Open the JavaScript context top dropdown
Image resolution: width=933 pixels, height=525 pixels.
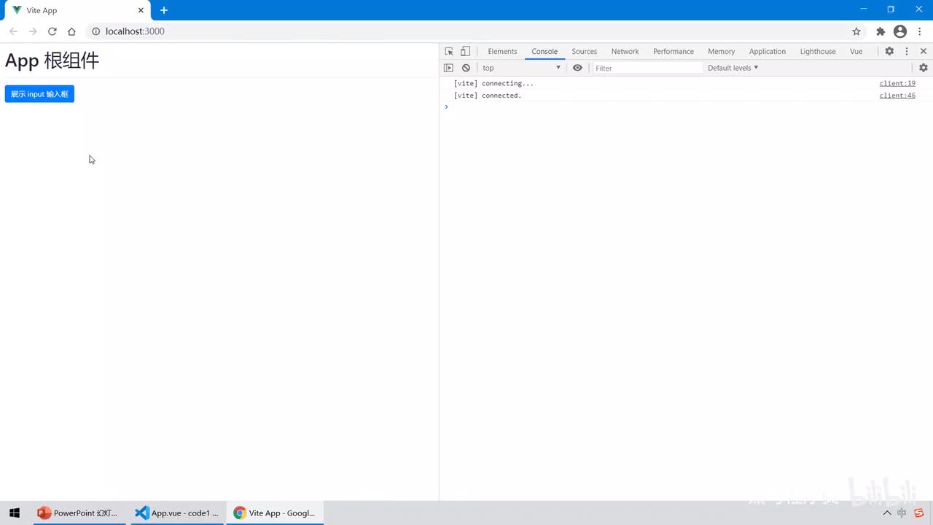click(521, 68)
